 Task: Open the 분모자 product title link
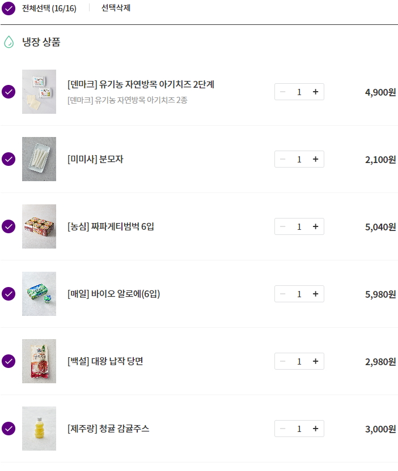(95, 159)
